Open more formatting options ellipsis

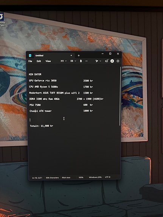point(87,61)
